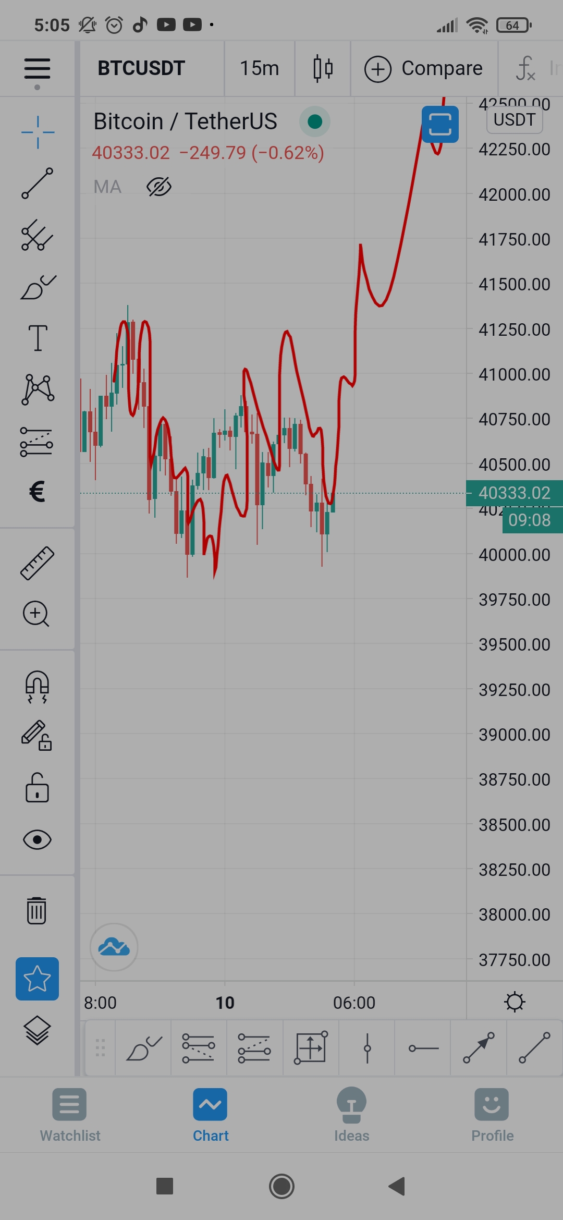Click the trash remove drawings icon

[x=36, y=910]
